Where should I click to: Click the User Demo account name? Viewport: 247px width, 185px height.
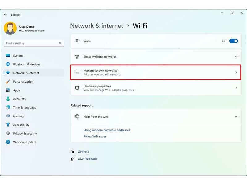(27, 27)
